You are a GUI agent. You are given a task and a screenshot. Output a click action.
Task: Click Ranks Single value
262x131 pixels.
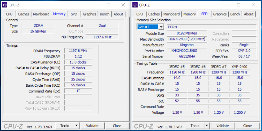click(244, 45)
